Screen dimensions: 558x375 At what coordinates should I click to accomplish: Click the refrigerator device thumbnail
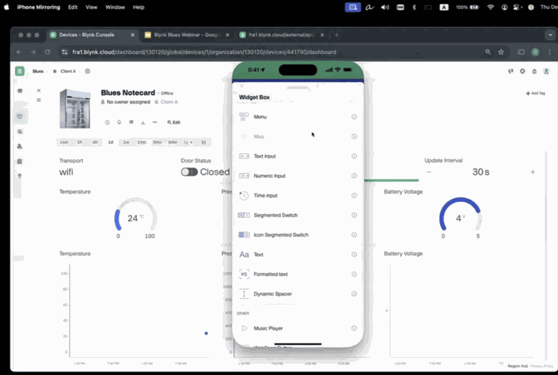coord(75,109)
